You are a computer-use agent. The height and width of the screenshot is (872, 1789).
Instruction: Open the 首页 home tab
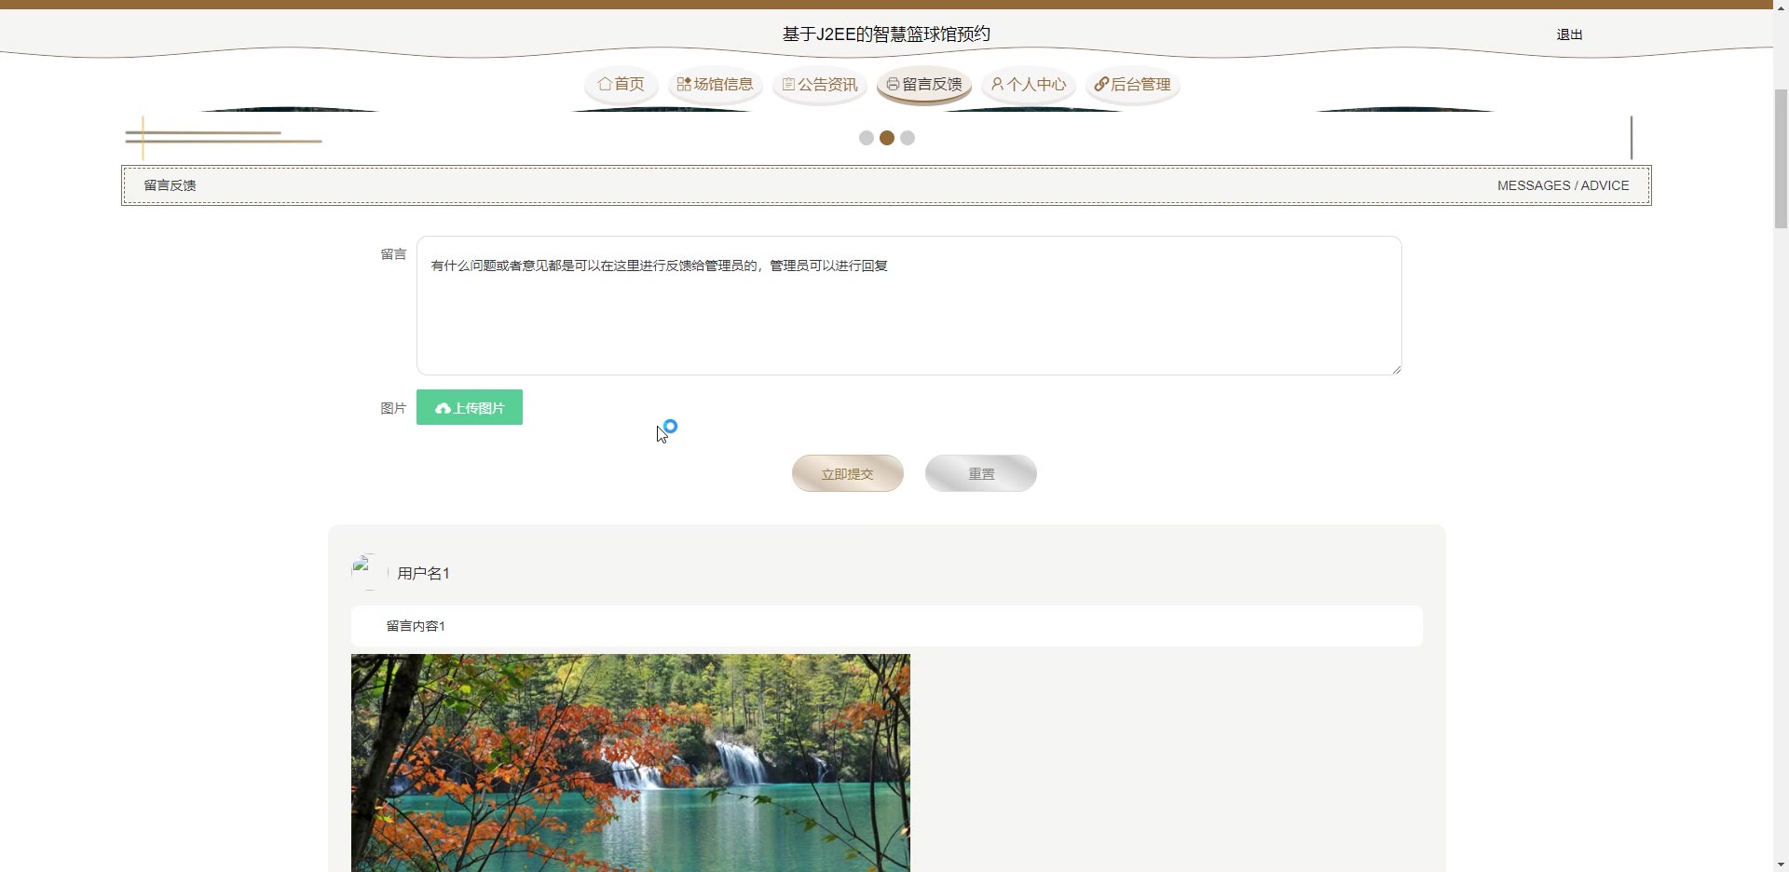[621, 85]
